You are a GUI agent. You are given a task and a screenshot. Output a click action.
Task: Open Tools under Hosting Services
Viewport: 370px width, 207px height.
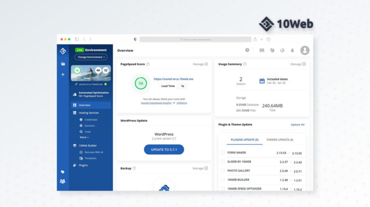[x=88, y=132]
